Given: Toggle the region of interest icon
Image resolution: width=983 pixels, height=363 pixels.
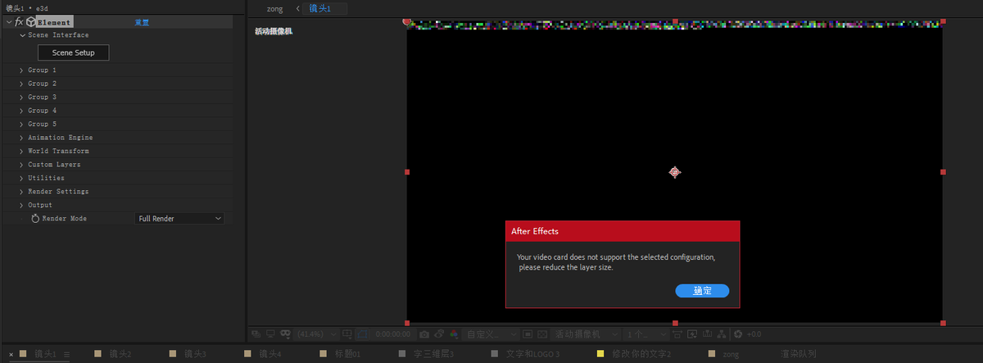Looking at the screenshot, I should [528, 334].
